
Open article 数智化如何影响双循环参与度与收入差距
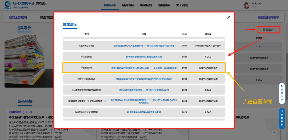pyautogui.click(x=144, y=68)
